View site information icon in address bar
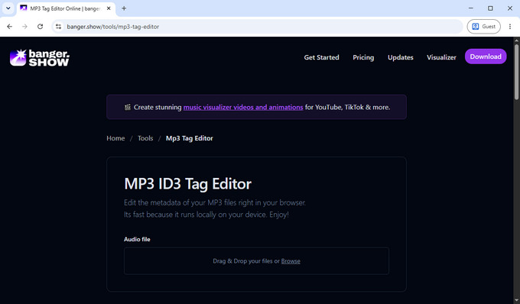 point(58,27)
